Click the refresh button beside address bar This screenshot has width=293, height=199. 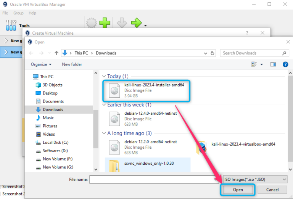click(x=212, y=53)
